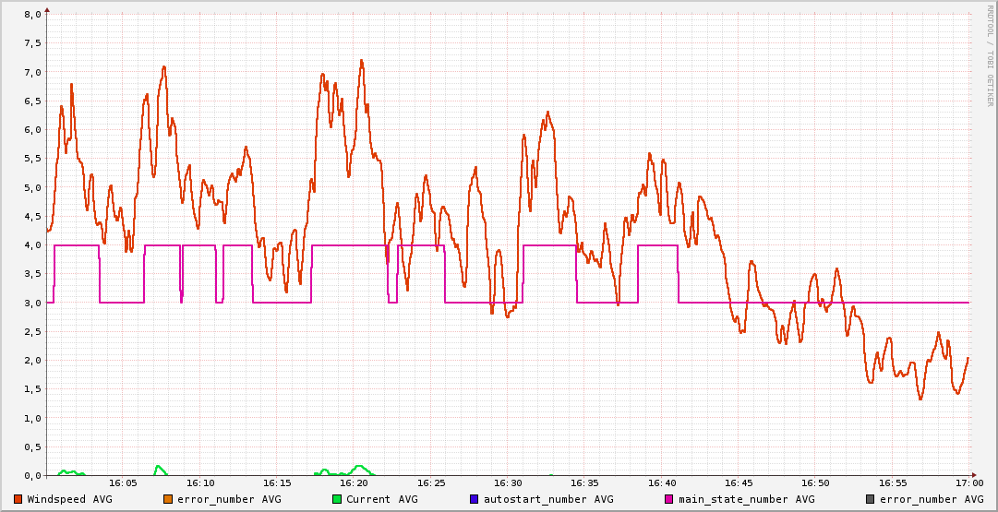Click the green Current legend swatch
Screen dimensions: 998x512
(x=337, y=499)
